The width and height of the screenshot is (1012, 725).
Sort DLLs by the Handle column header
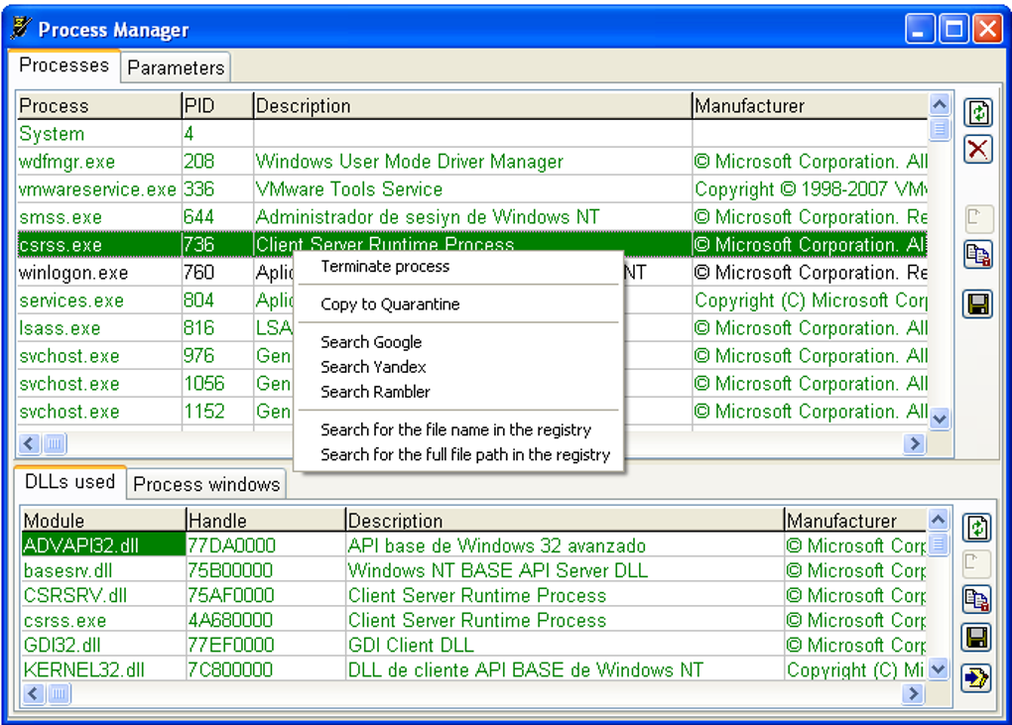(x=266, y=520)
